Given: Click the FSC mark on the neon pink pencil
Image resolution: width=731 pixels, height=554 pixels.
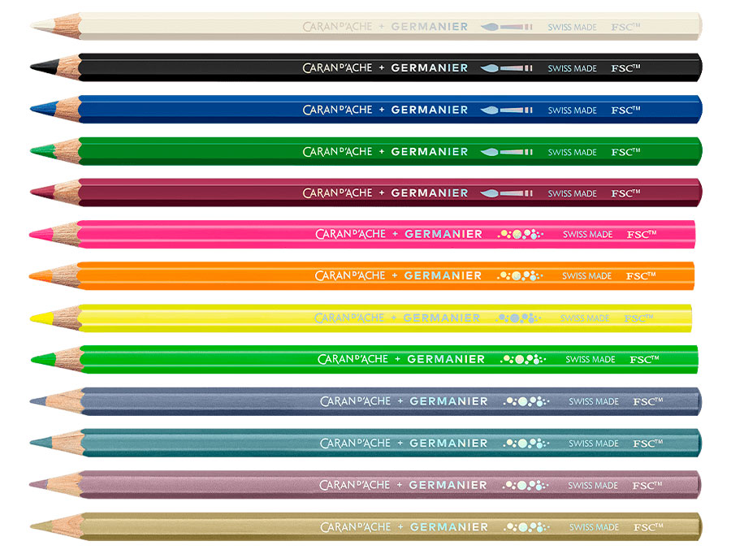Looking at the screenshot, I should coord(642,234).
